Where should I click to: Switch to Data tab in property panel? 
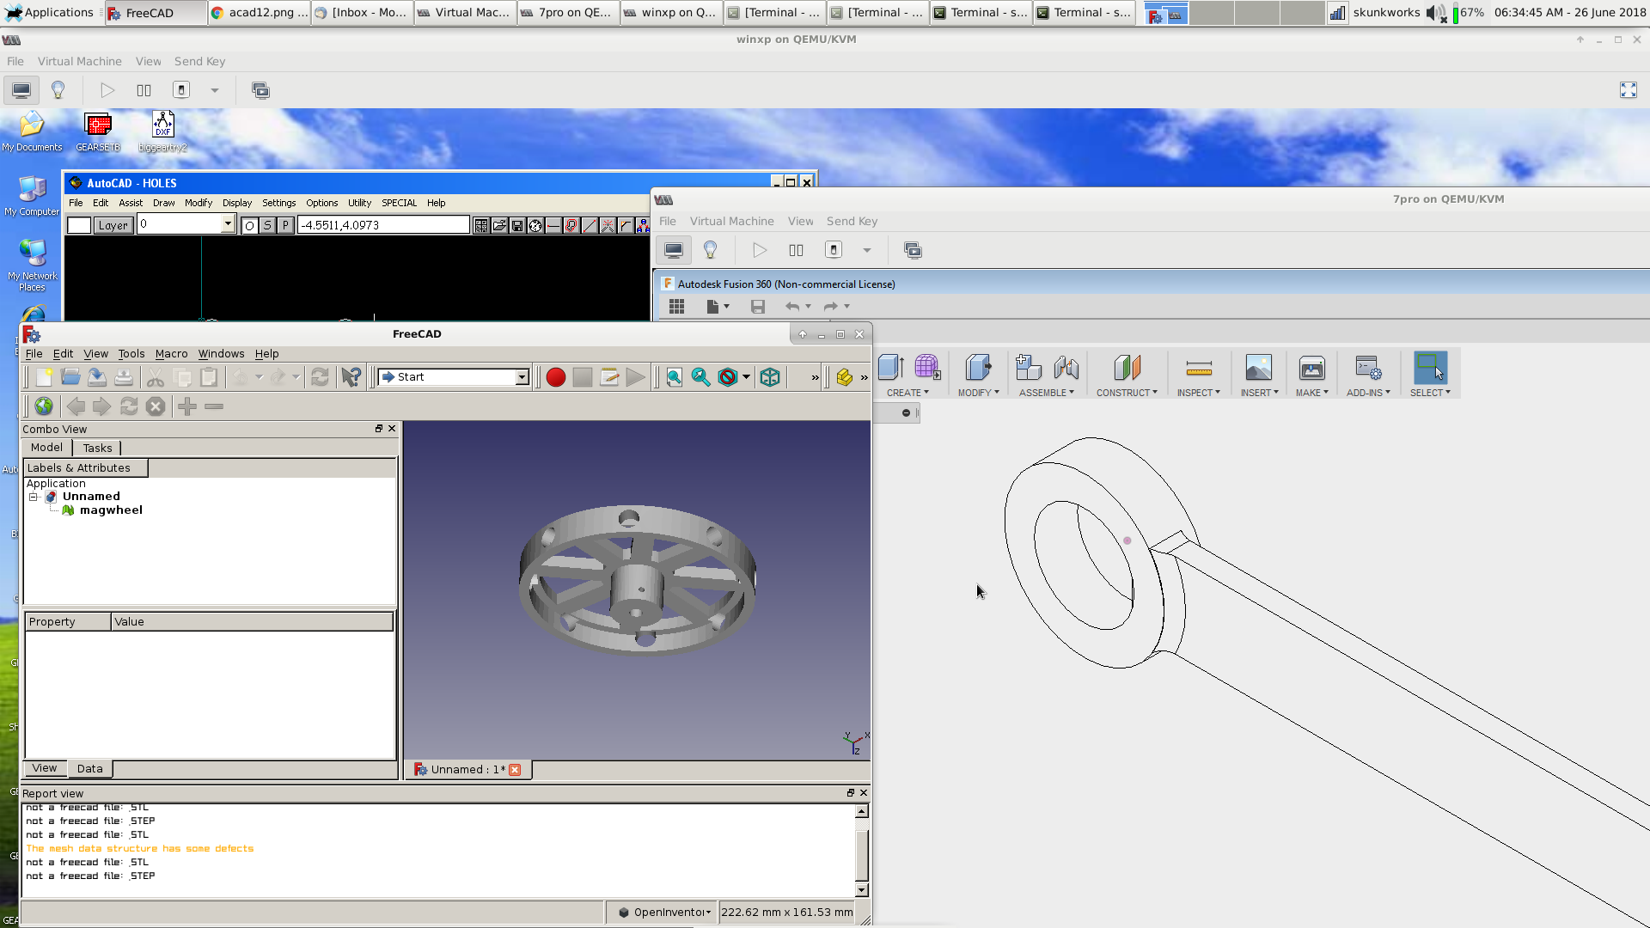point(89,769)
